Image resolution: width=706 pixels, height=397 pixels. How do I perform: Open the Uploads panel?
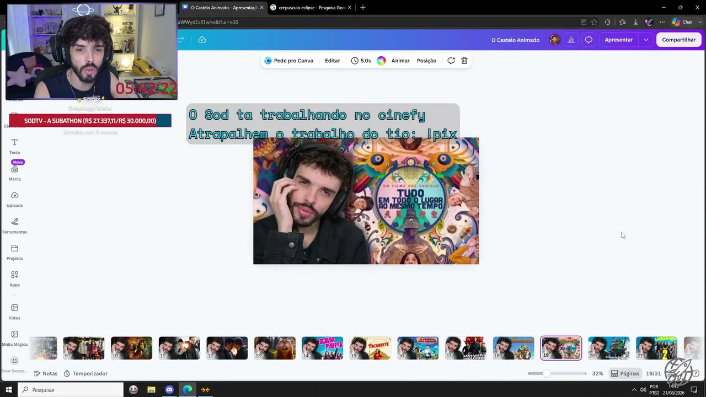point(15,200)
